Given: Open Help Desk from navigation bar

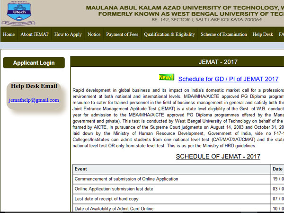Looking at the screenshot, I should pos(263,35).
